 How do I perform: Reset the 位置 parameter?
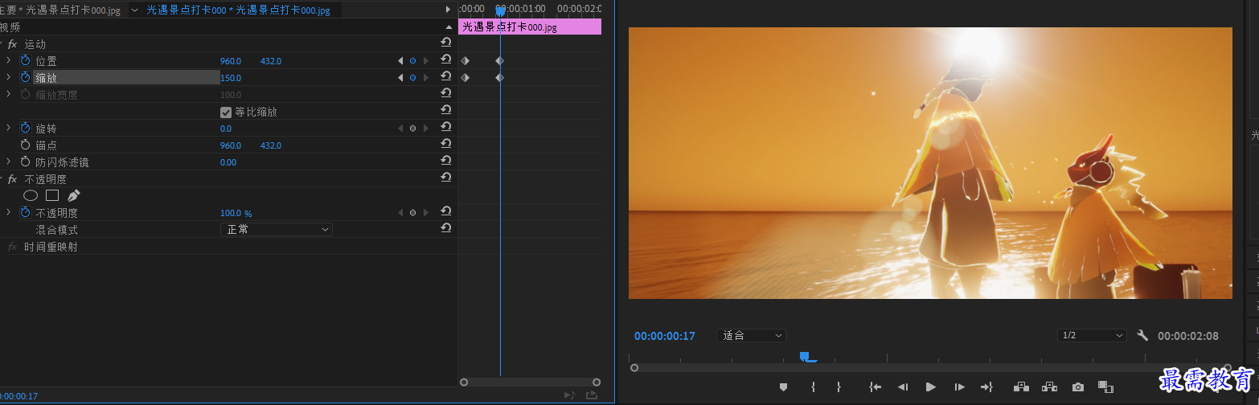(x=445, y=59)
